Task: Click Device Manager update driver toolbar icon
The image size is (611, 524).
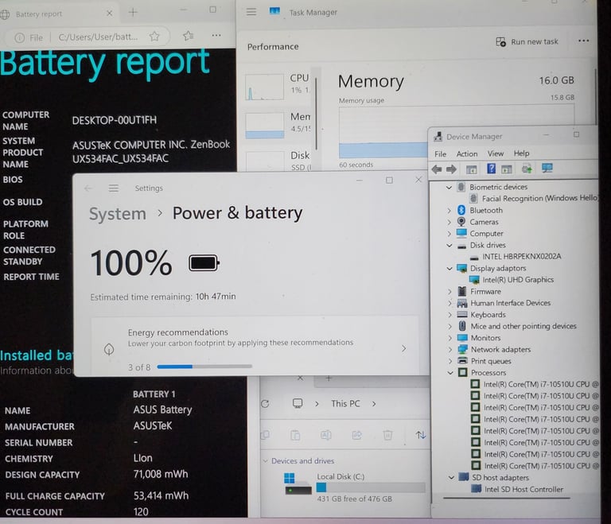Action: (527, 169)
